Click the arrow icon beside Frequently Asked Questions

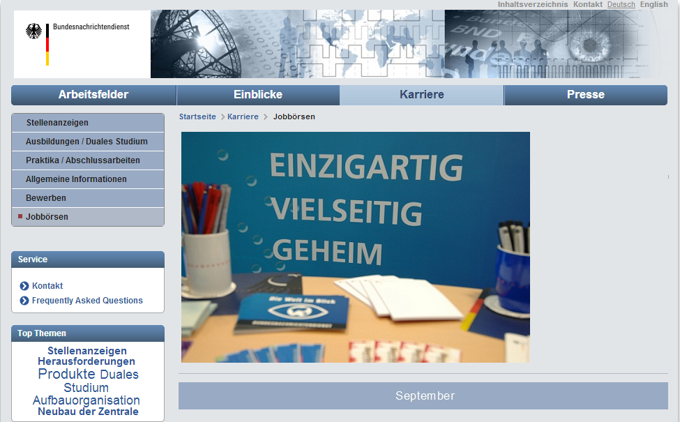[x=24, y=301]
